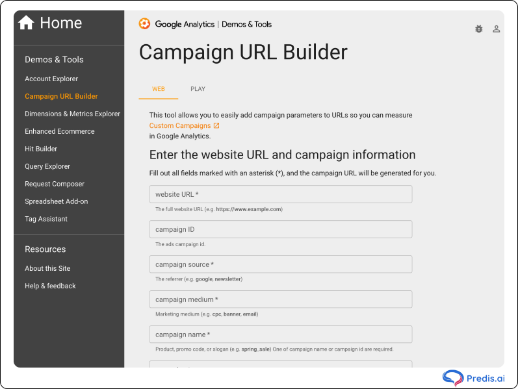Click 'The ads campaign id.' hint text

click(x=181, y=244)
